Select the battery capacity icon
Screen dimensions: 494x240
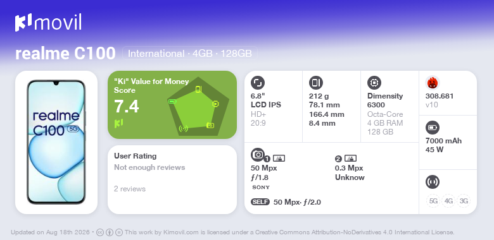tap(432, 128)
